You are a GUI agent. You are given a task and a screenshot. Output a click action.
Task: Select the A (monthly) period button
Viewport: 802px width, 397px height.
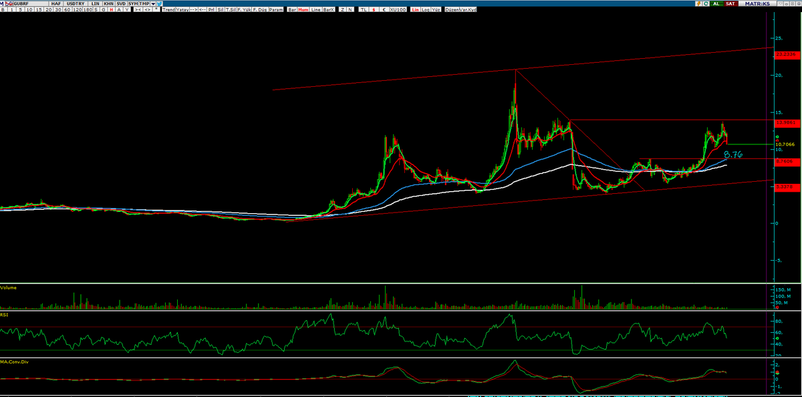119,10
